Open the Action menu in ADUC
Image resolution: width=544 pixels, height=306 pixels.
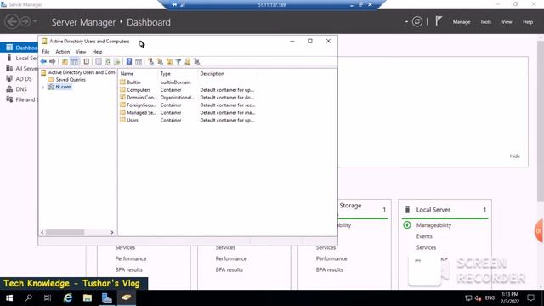[x=62, y=52]
